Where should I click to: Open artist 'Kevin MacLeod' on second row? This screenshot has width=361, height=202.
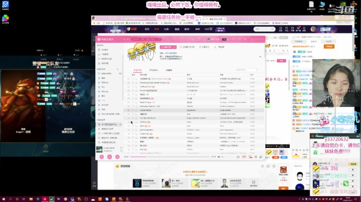click(193, 82)
